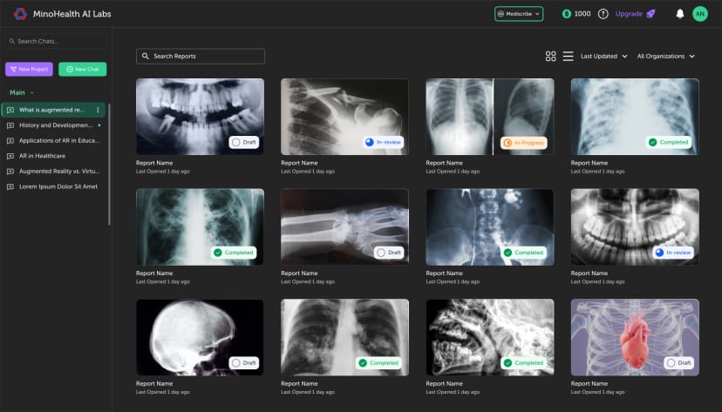
Task: Click the sidebar chat list scrollbar
Action: pyautogui.click(x=109, y=163)
